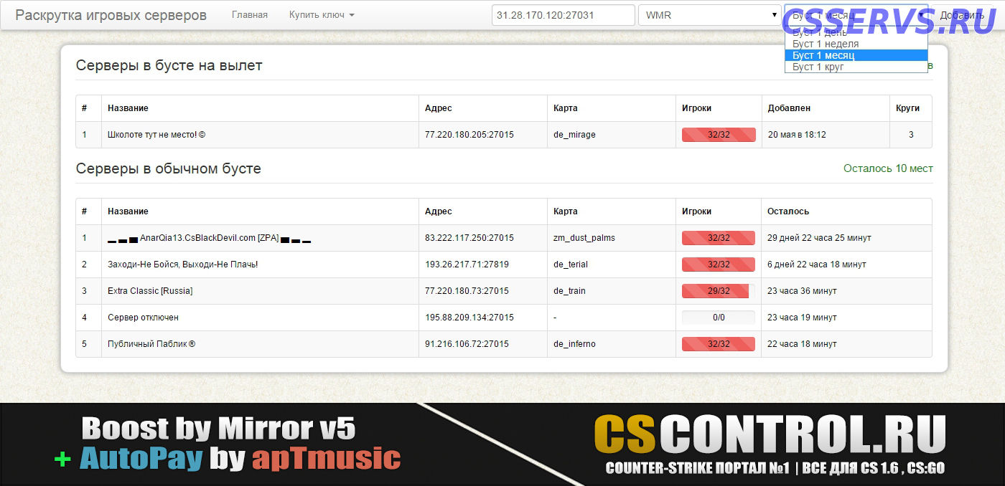
Task: Select 23 часа 19 минут remaining
Action: click(802, 318)
